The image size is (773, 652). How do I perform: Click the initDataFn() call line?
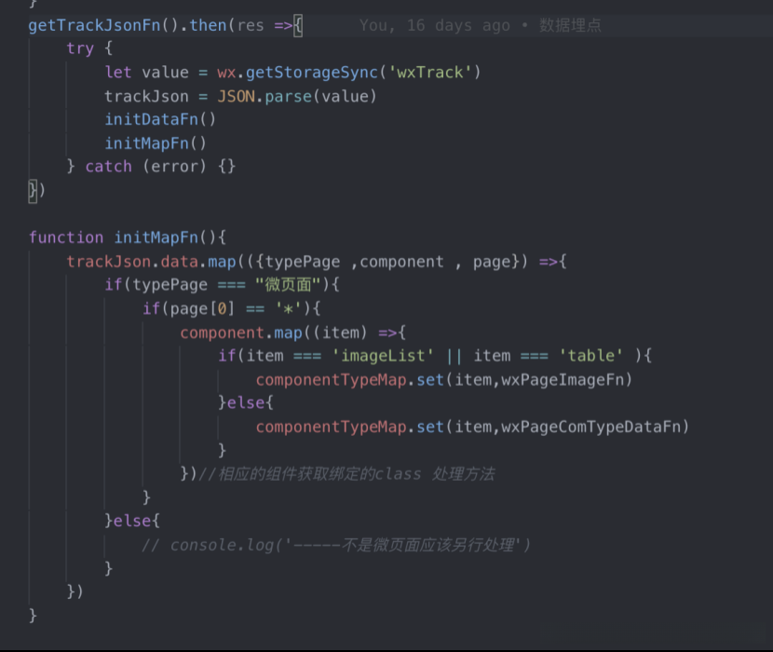[x=160, y=119]
